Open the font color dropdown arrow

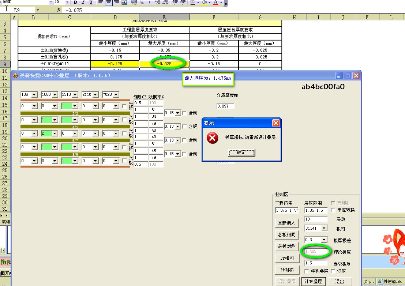(221, 2)
